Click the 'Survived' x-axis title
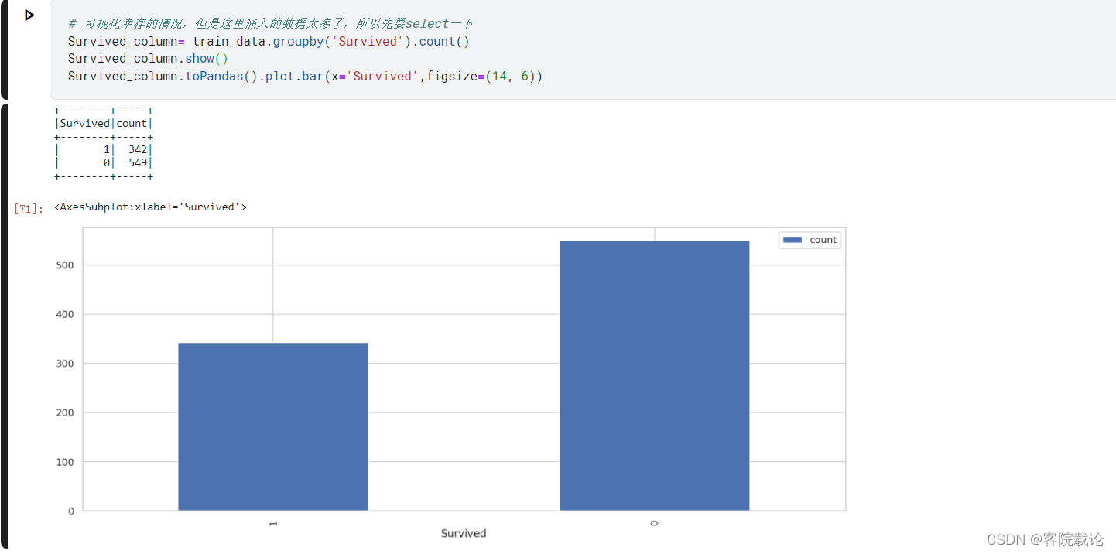This screenshot has height=554, width=1116. [x=464, y=534]
